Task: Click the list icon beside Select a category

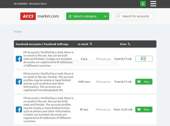Action: click(x=70, y=16)
